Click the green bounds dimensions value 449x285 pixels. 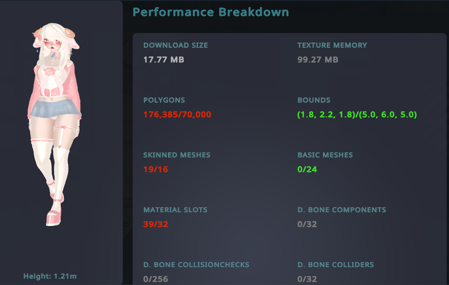(x=357, y=115)
